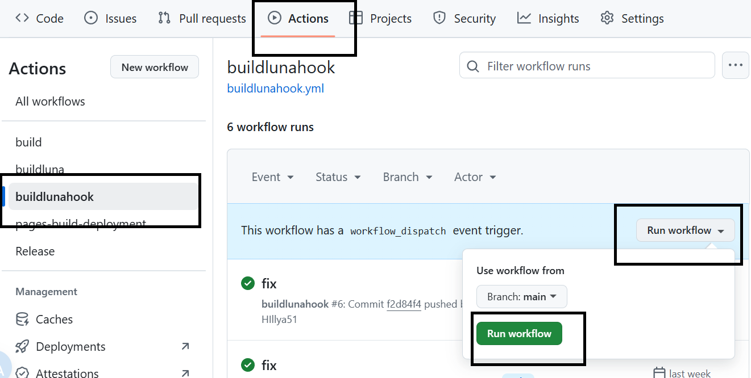Click the Pull requests branch icon

point(164,18)
